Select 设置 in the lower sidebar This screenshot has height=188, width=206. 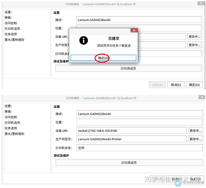8,106
